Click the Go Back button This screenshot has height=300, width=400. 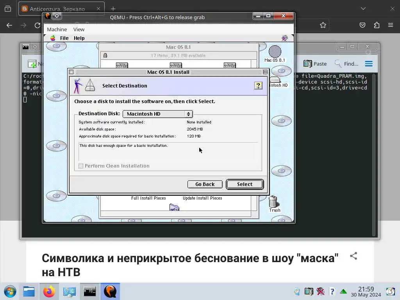point(205,184)
